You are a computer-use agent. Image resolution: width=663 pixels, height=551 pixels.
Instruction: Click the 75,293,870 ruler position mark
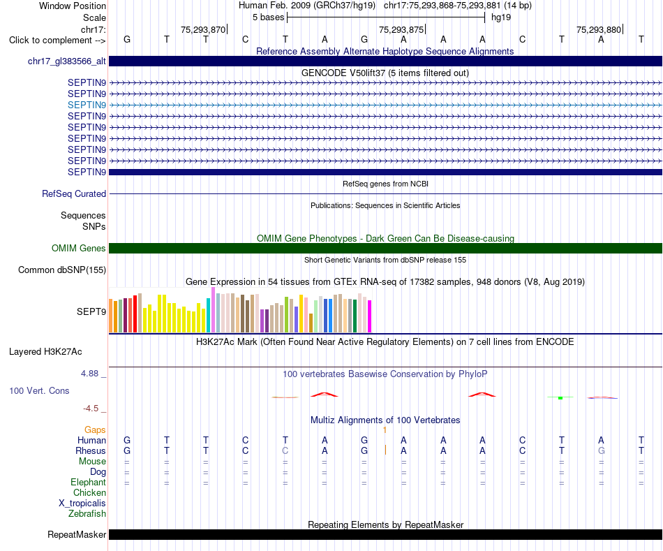click(x=203, y=29)
